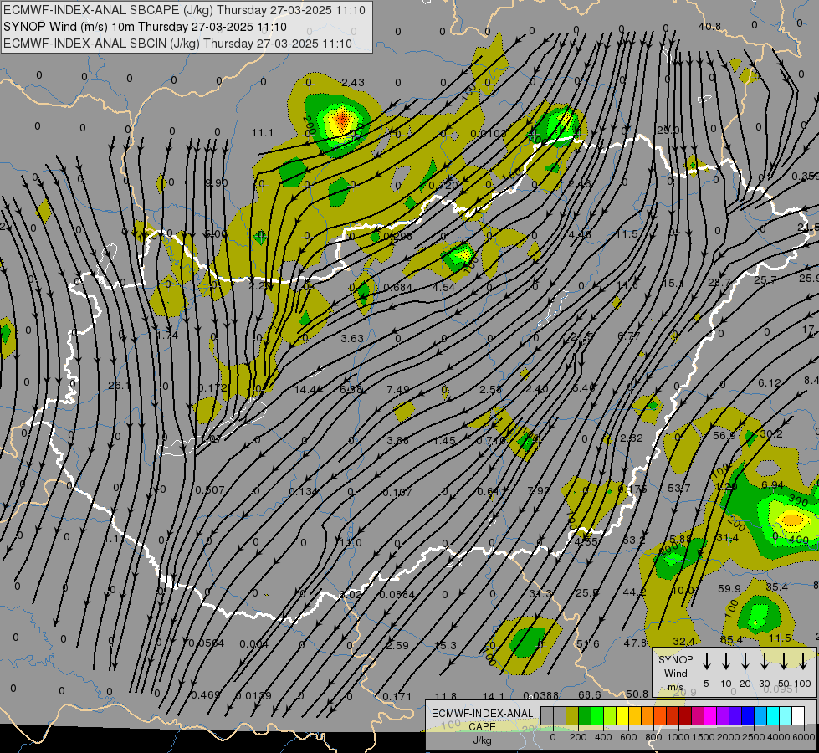819x753 pixels.
Task: Click the 30 m/s wind arrow in the legend
Action: (764, 662)
